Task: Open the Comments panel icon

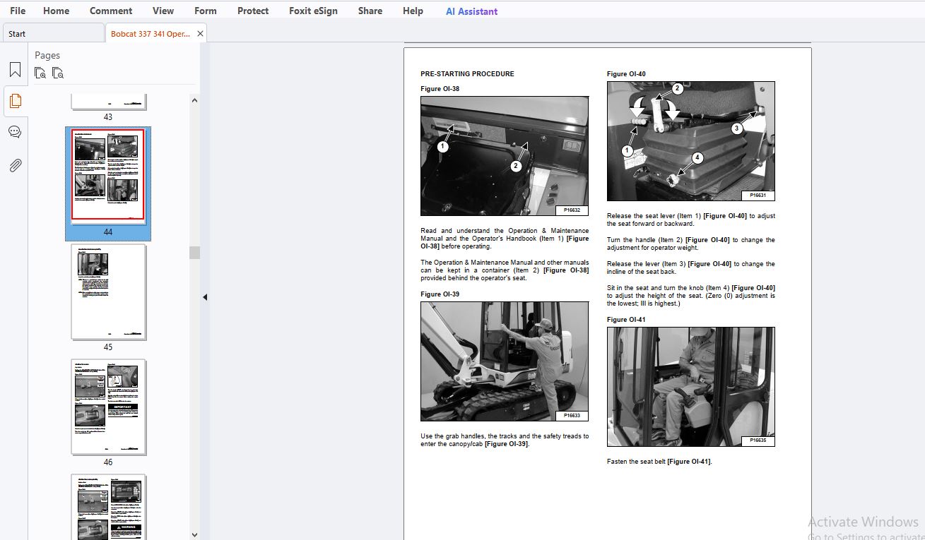Action: point(15,132)
